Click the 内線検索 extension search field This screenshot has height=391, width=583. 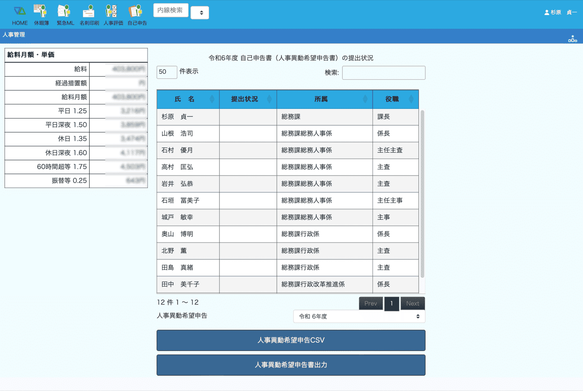pyautogui.click(x=171, y=10)
